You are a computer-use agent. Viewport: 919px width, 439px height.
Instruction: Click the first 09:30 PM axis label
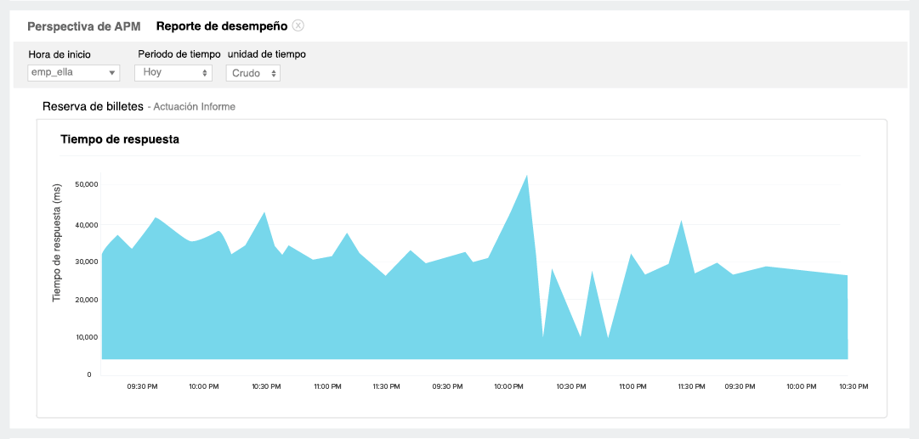click(x=143, y=387)
